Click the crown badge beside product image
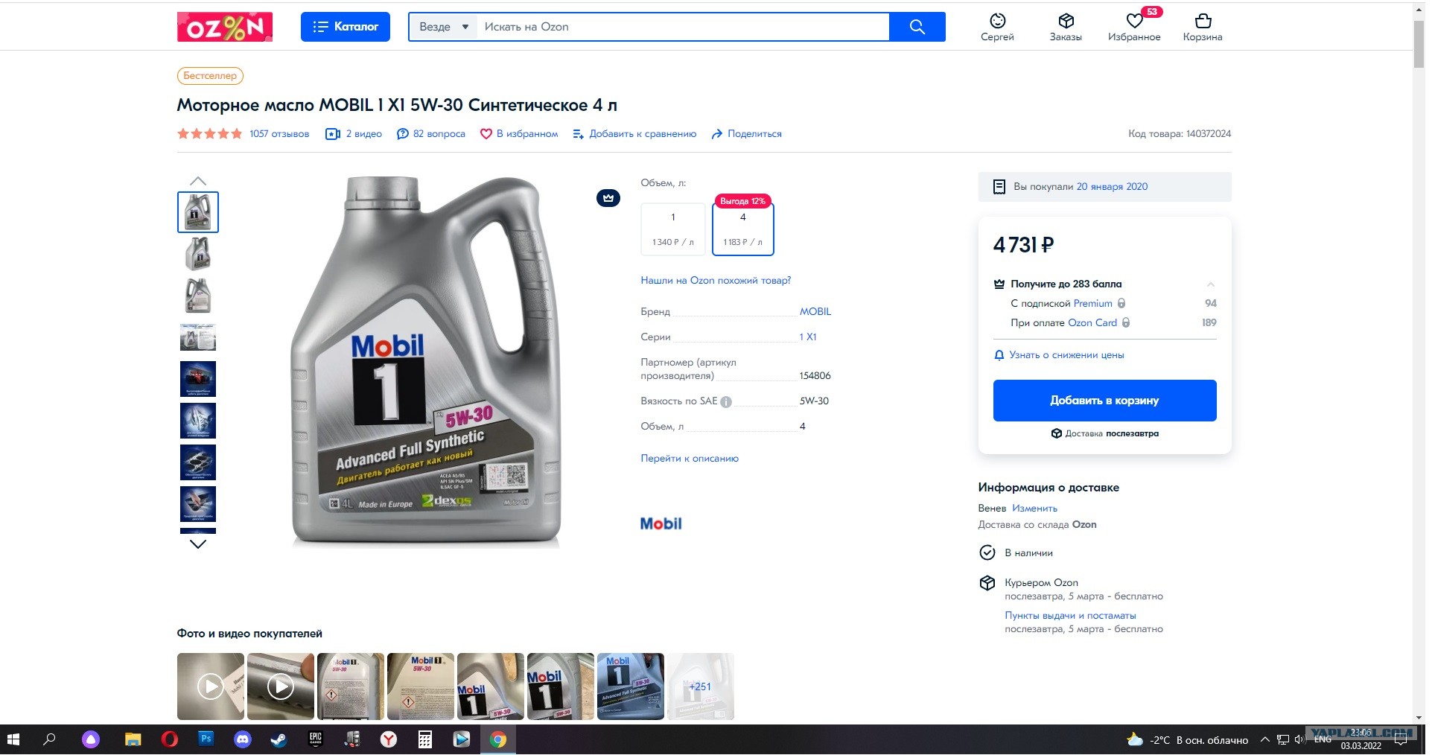This screenshot has height=755, width=1432. pos(608,199)
